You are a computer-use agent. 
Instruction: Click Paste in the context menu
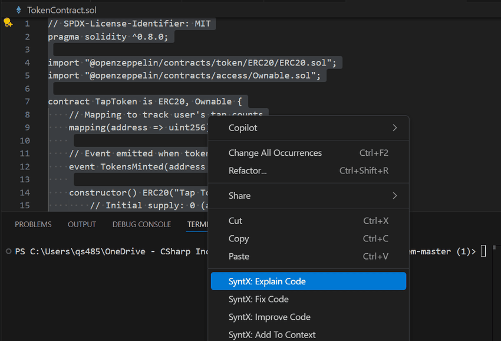(x=239, y=256)
